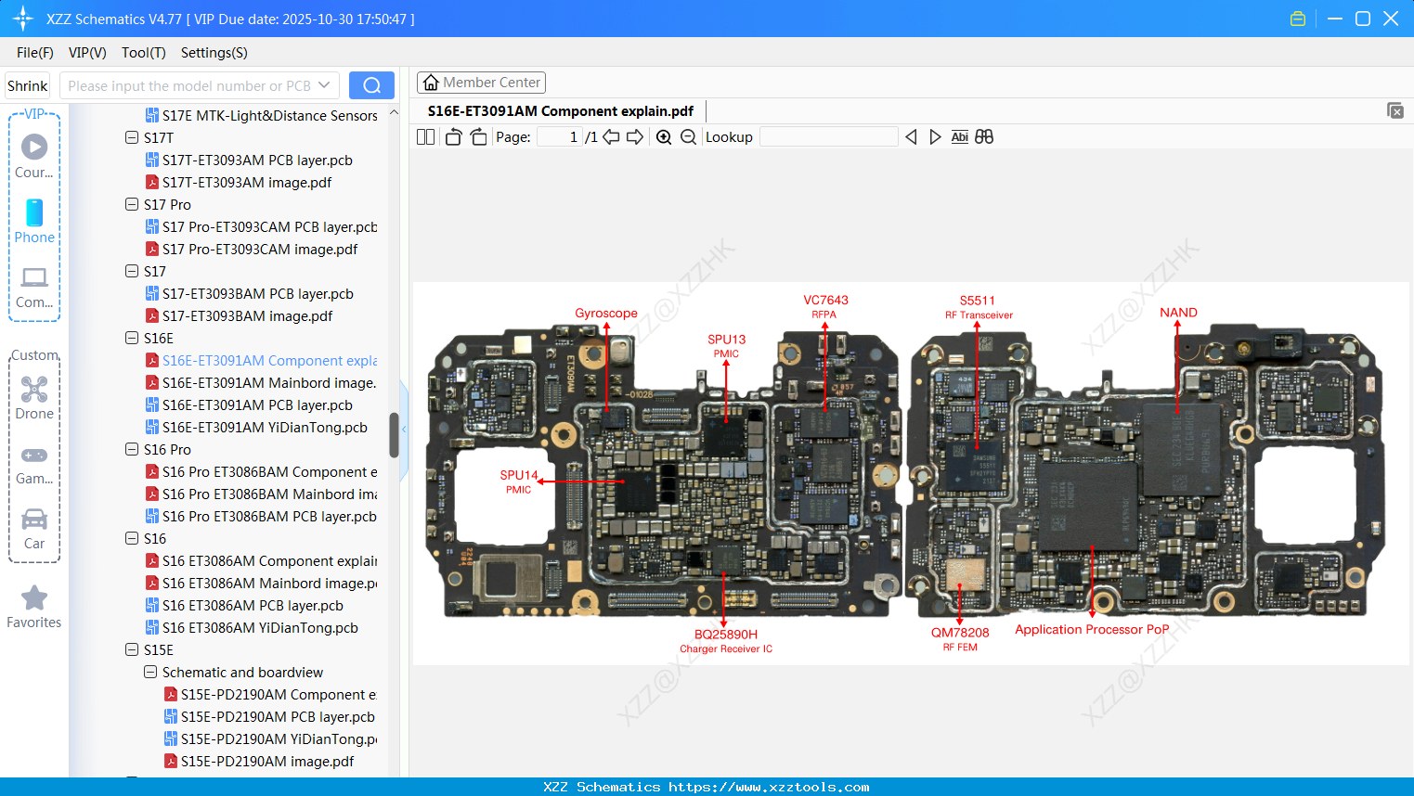
Task: Rotate the PDF page counterclockwise
Action: click(452, 135)
